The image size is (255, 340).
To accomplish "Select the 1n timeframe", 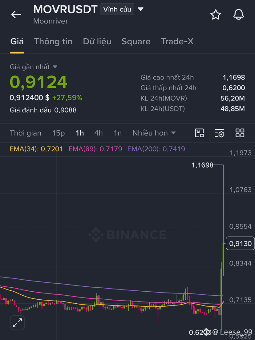I will tap(118, 133).
